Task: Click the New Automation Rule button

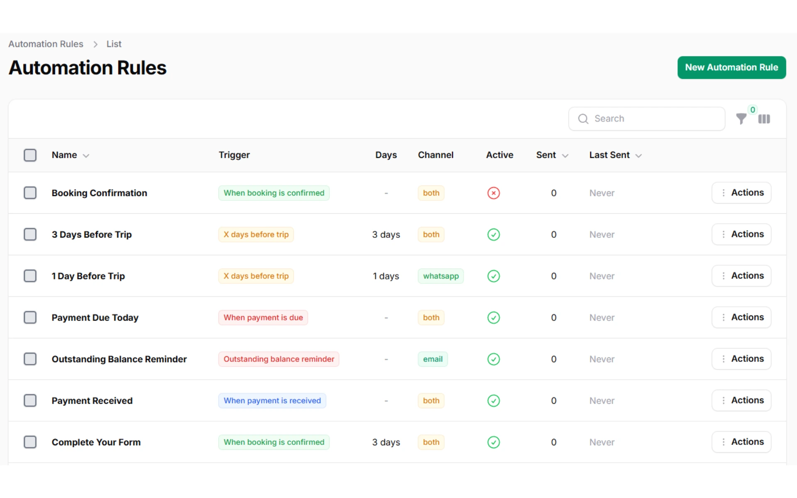Action: pyautogui.click(x=731, y=67)
